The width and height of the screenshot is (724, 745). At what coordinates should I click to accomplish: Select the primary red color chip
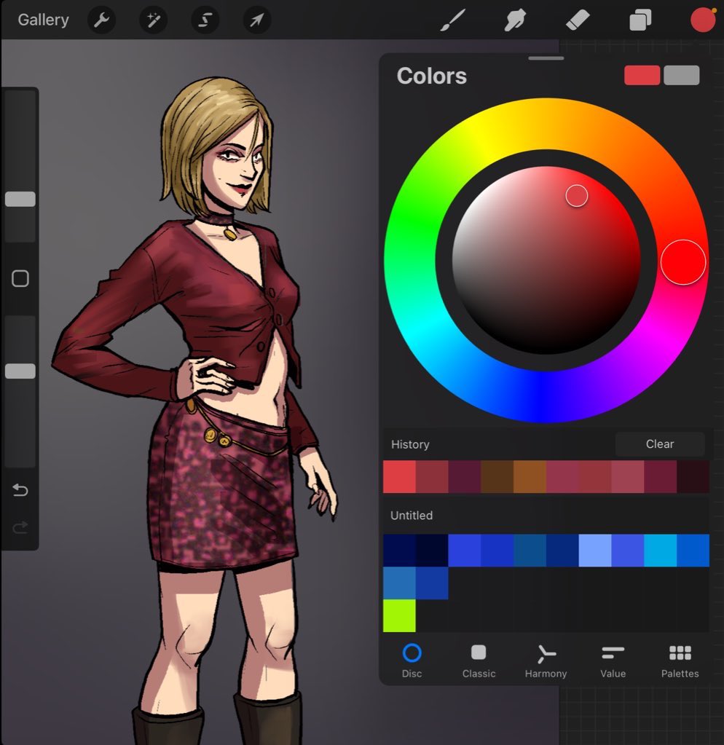point(642,76)
